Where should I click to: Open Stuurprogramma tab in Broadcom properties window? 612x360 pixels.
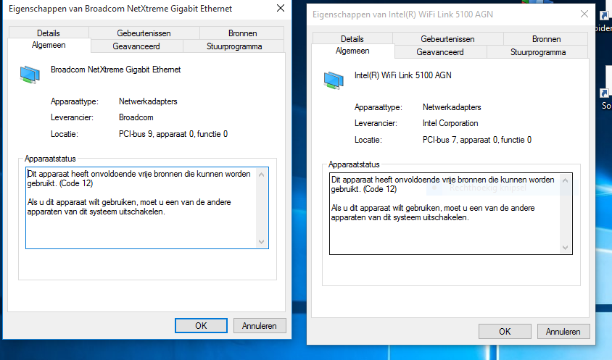(x=234, y=46)
